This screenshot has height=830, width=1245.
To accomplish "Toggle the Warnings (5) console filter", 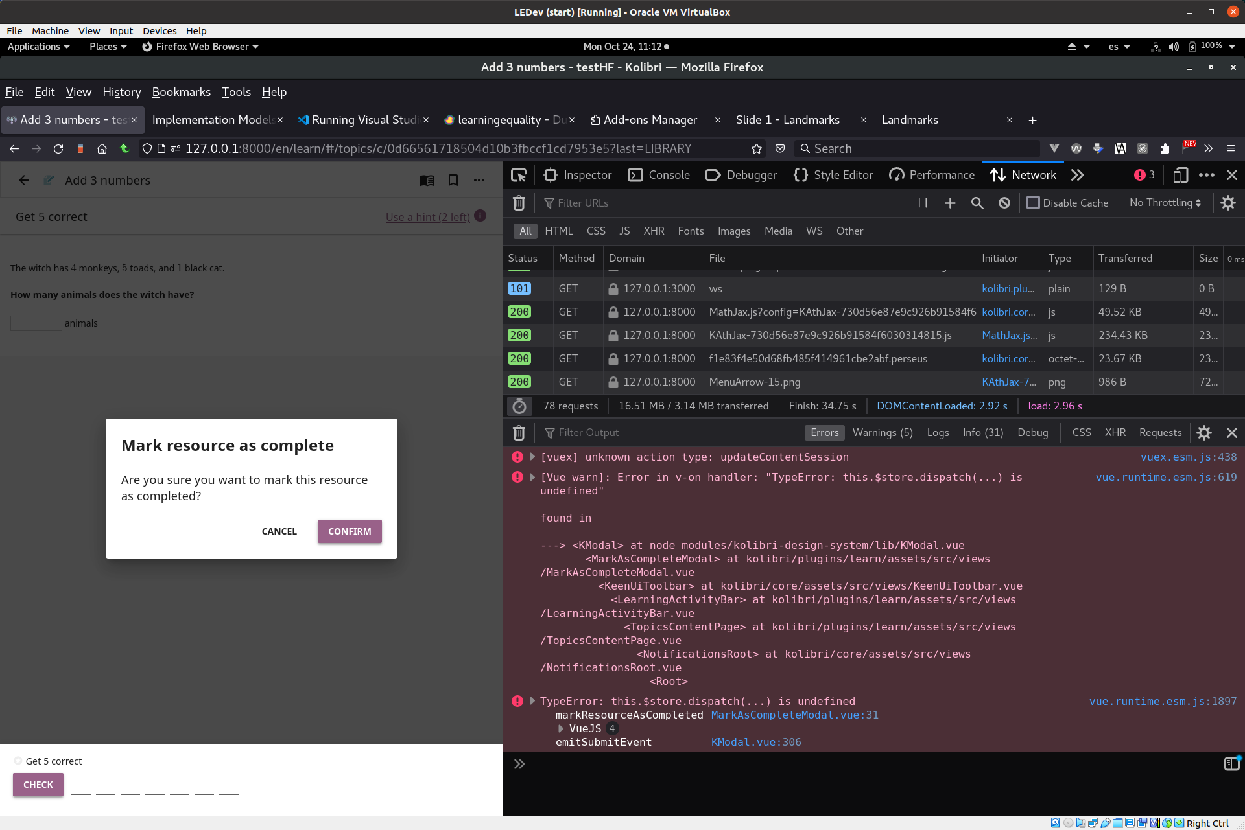I will 882,432.
